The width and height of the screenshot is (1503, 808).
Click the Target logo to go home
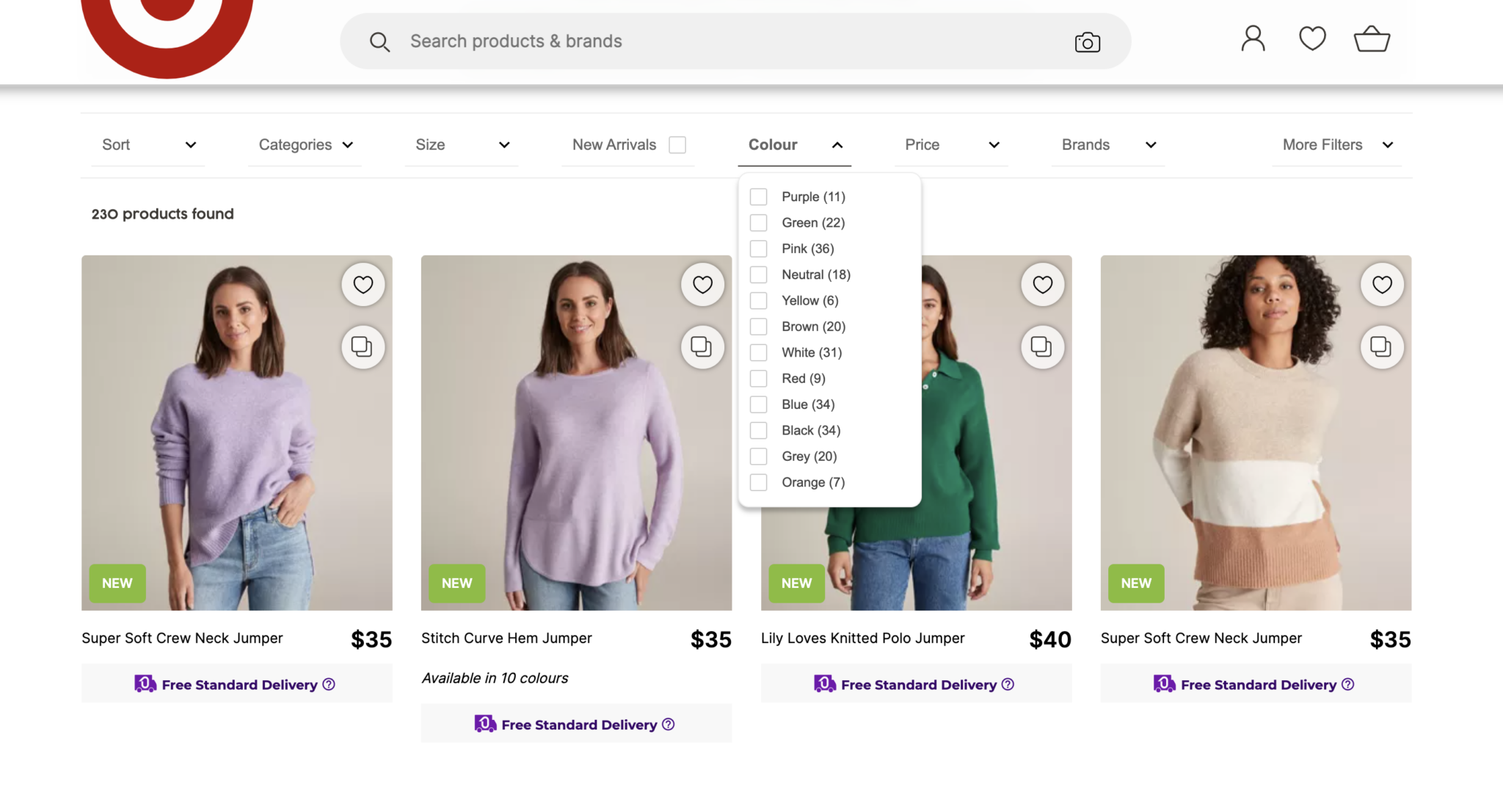coord(167,22)
